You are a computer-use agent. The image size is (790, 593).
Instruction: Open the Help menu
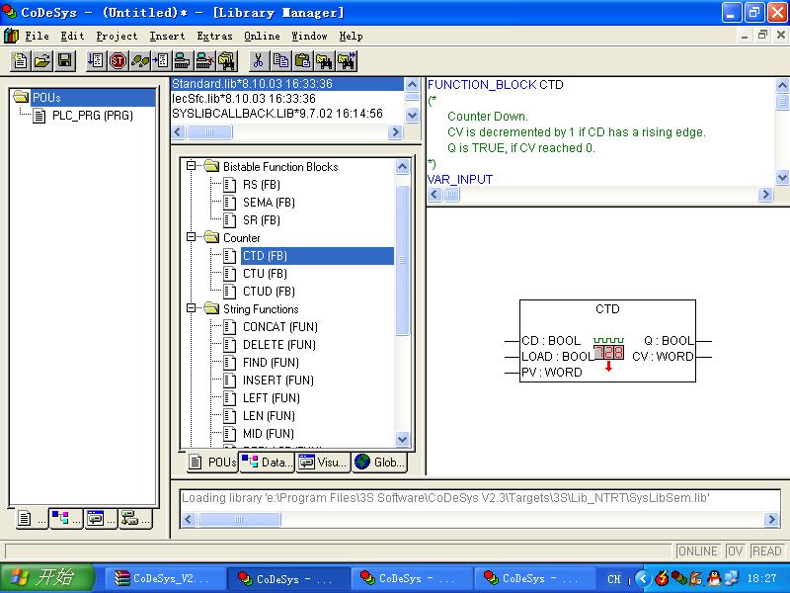point(351,36)
